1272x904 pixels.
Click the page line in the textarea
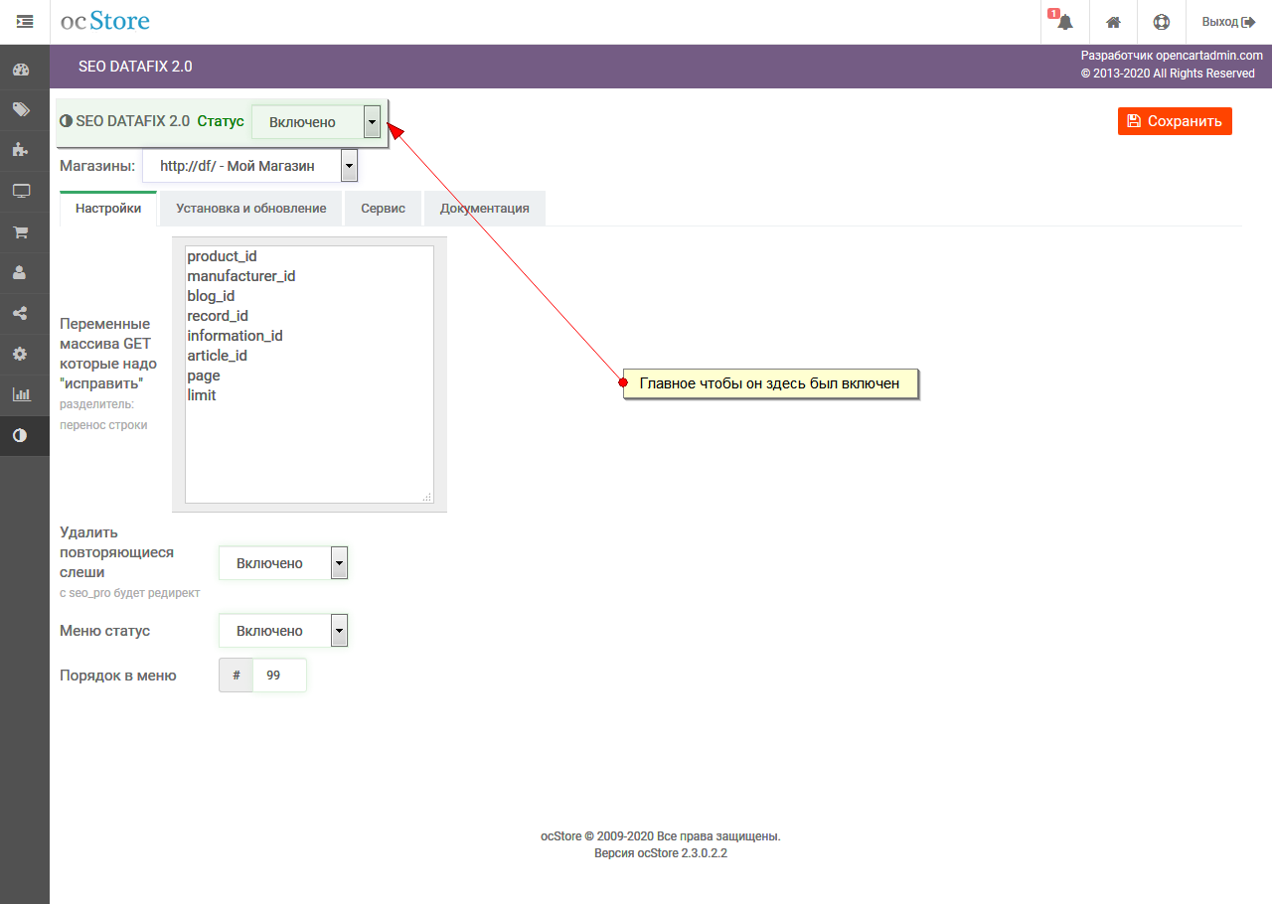click(204, 376)
